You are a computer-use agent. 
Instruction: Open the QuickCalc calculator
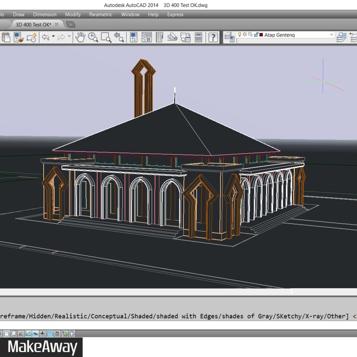(198, 37)
